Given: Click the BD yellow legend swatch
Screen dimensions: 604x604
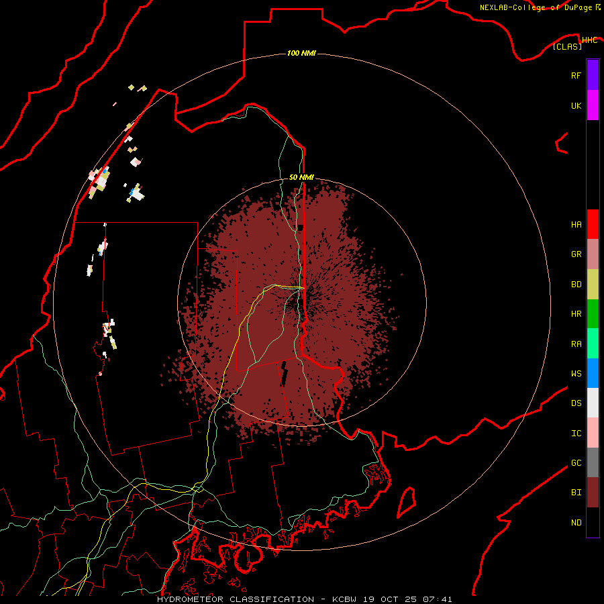Looking at the screenshot, I should pos(593,285).
